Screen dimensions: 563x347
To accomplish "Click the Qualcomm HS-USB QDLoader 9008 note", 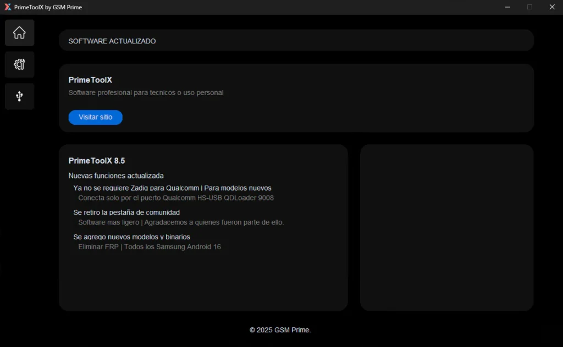I will tap(176, 198).
